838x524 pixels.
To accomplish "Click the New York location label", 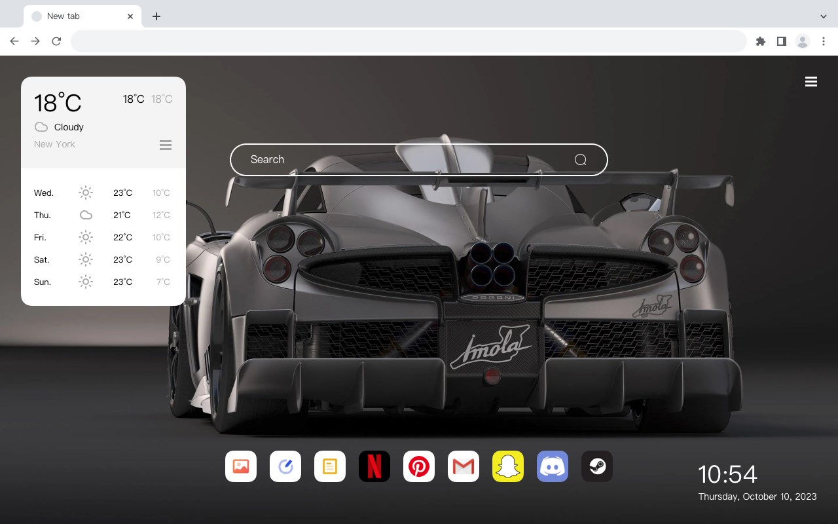I will pyautogui.click(x=54, y=144).
